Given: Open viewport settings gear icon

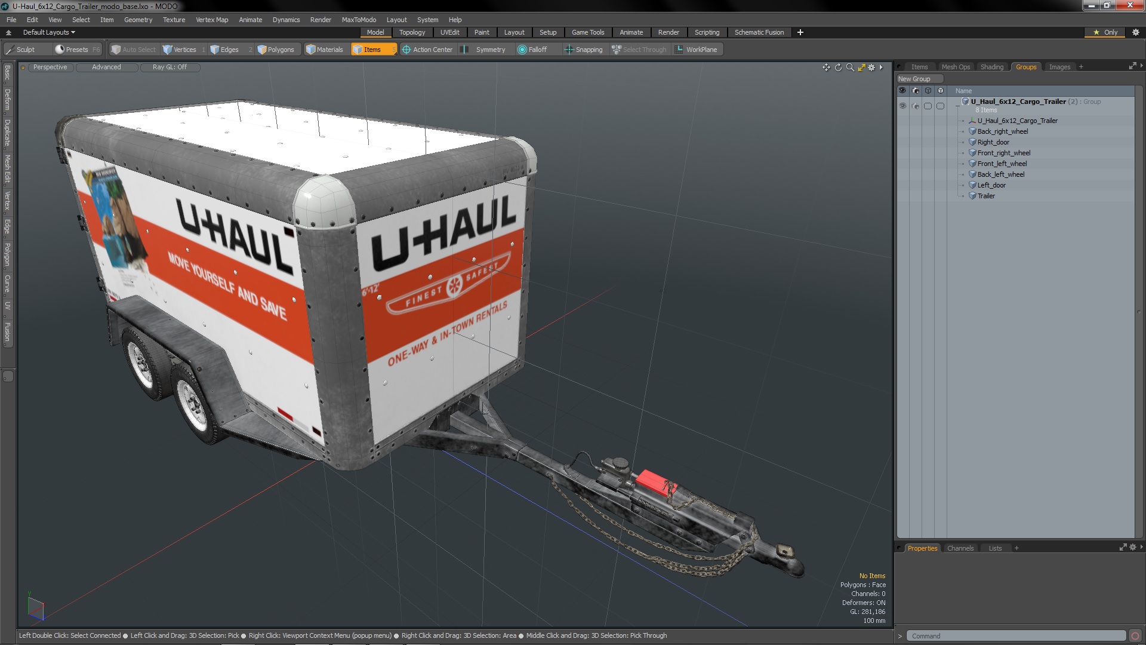Looking at the screenshot, I should tap(871, 67).
